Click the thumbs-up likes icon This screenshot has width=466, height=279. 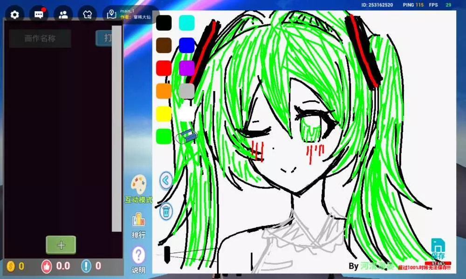click(x=47, y=266)
